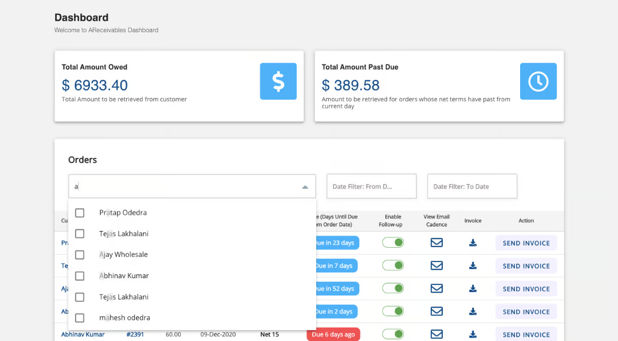Download invoice for the Due in 2 days order

click(473, 312)
